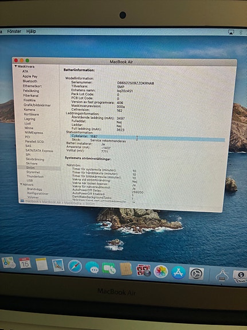The height and width of the screenshot is (330, 247).
Task: Open the Fönster menu
Action: coord(14,31)
